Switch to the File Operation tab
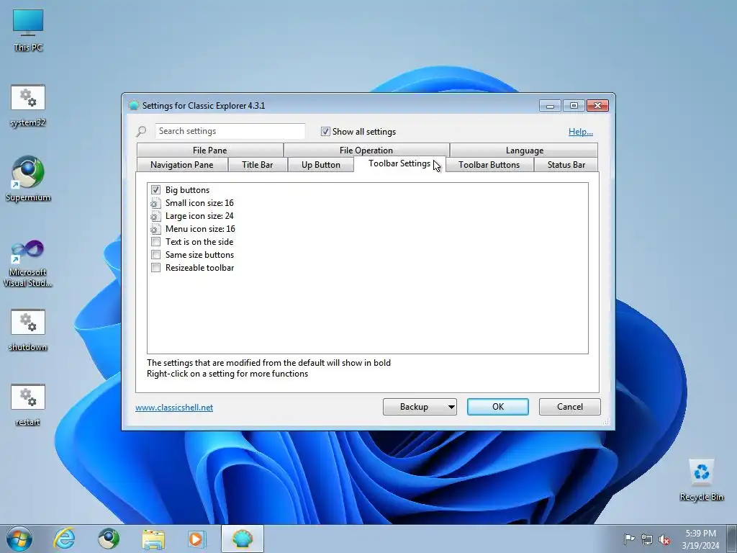The image size is (737, 553). tap(366, 150)
